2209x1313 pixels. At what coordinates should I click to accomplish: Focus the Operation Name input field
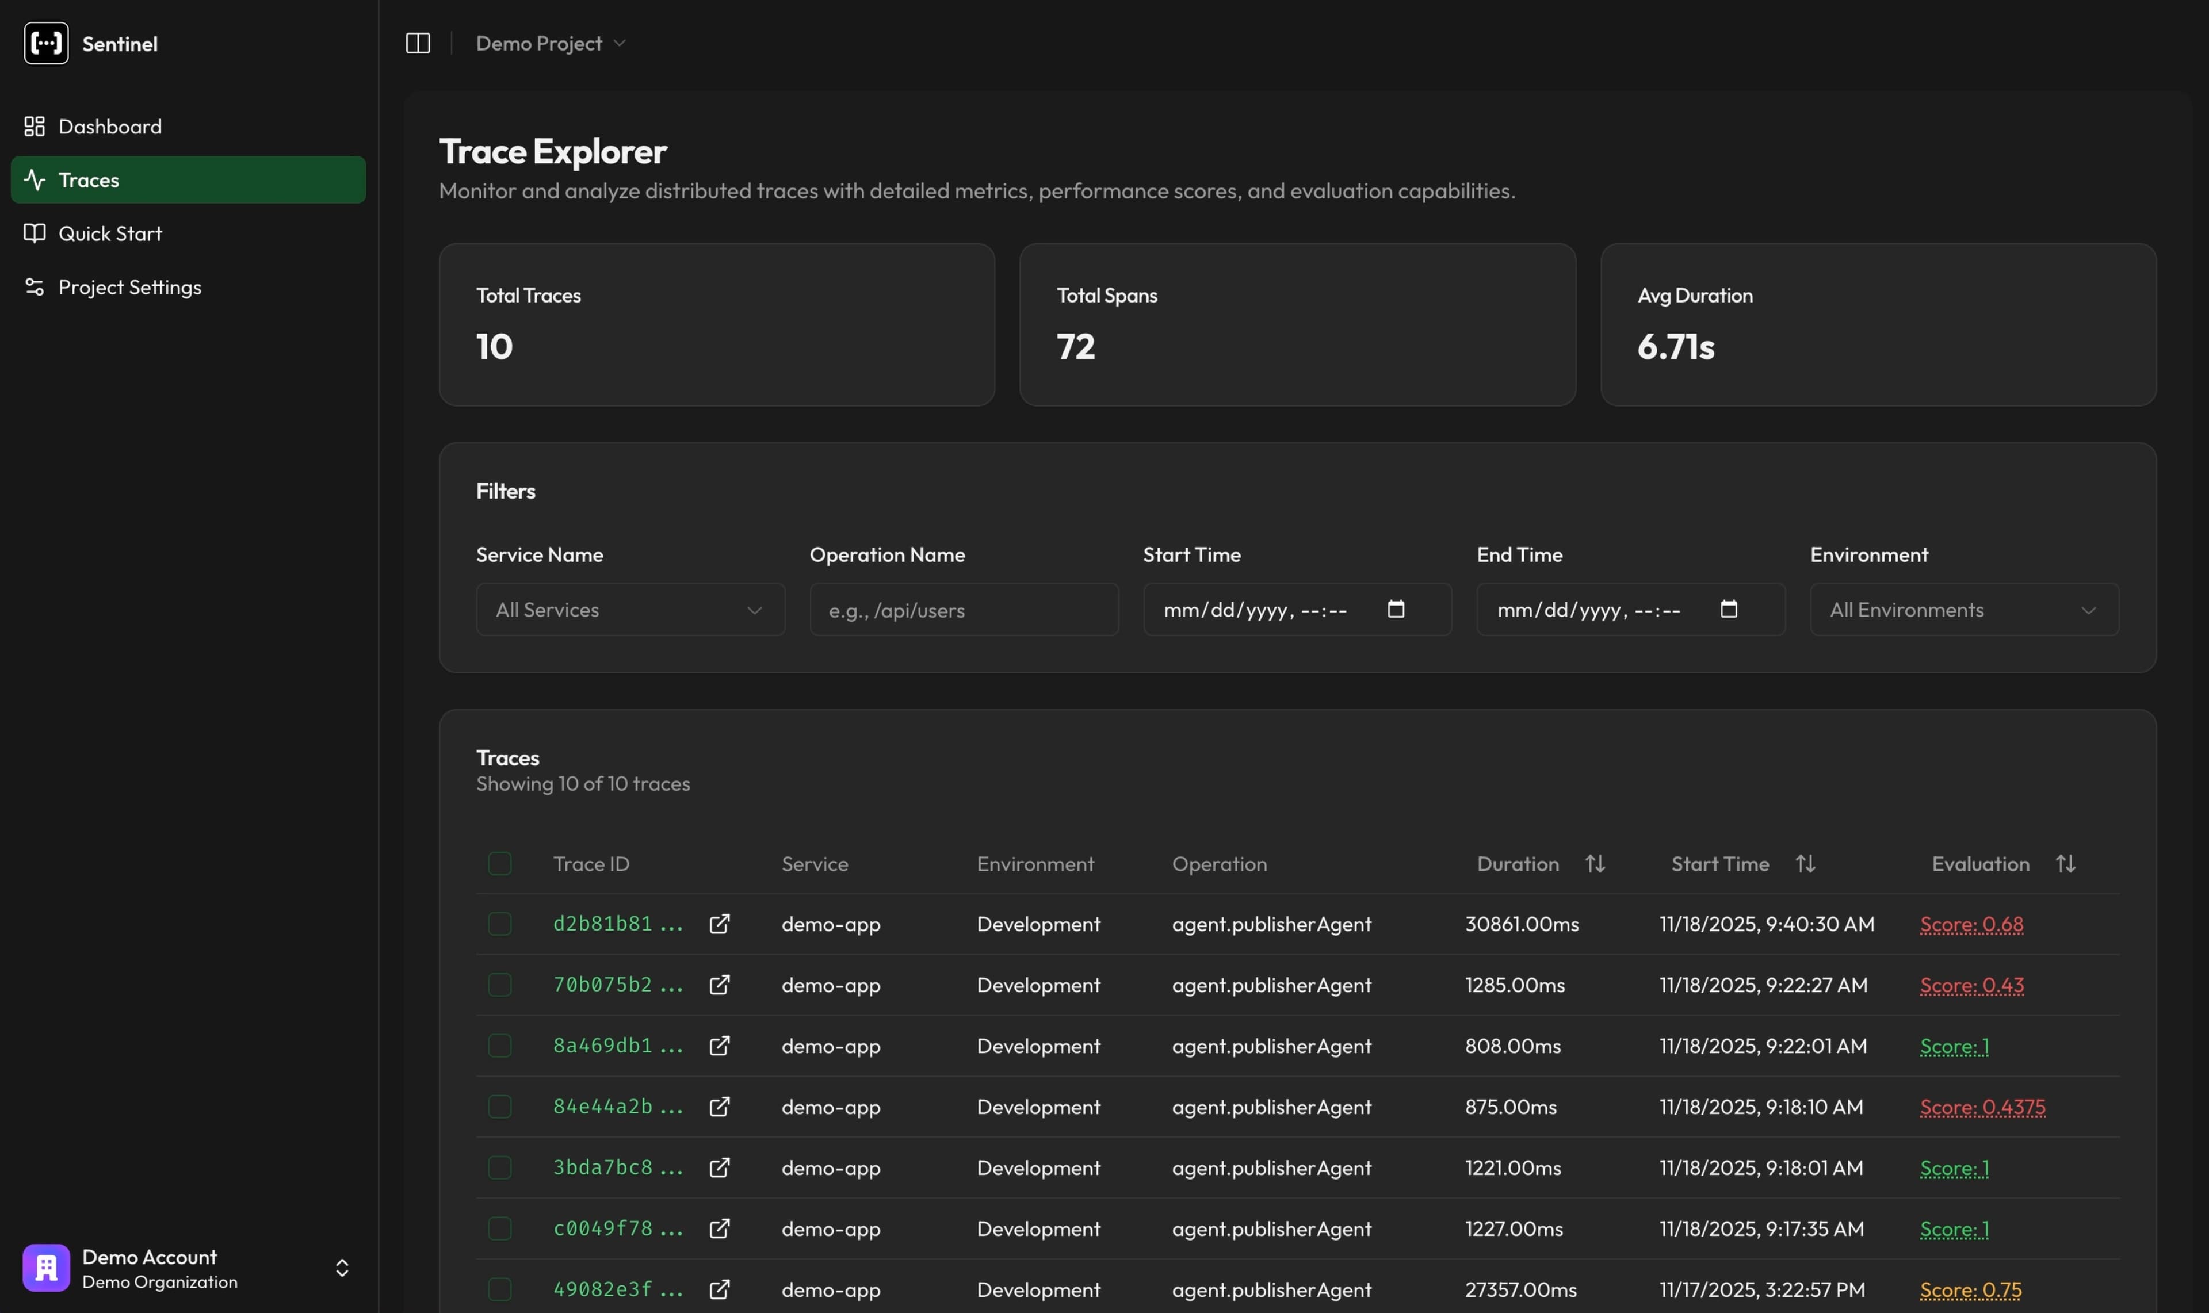coord(964,610)
